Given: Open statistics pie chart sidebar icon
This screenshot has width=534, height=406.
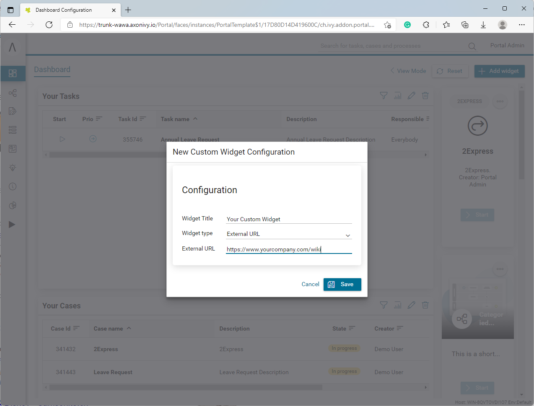Looking at the screenshot, I should pyautogui.click(x=13, y=205).
